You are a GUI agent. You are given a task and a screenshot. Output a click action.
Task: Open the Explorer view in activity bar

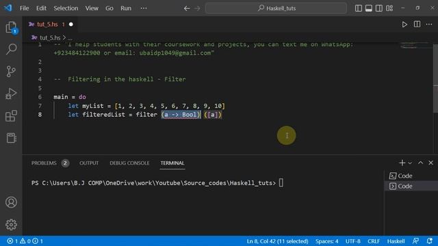pyautogui.click(x=11, y=27)
